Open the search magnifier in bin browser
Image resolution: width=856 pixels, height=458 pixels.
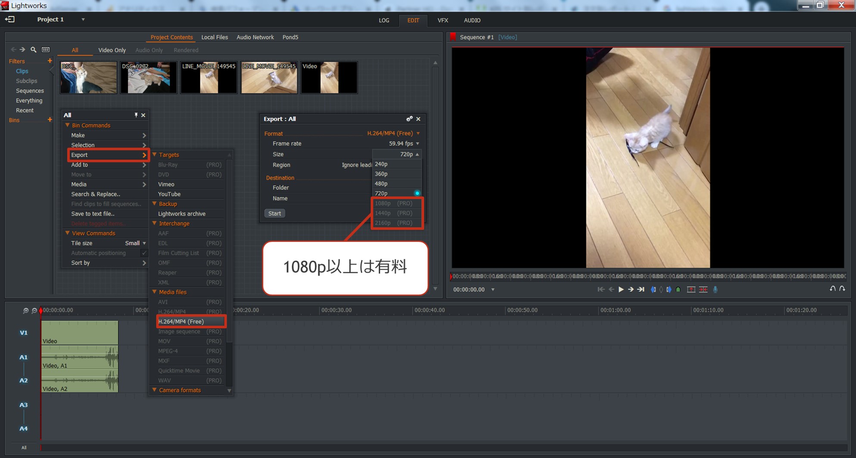[x=33, y=50]
